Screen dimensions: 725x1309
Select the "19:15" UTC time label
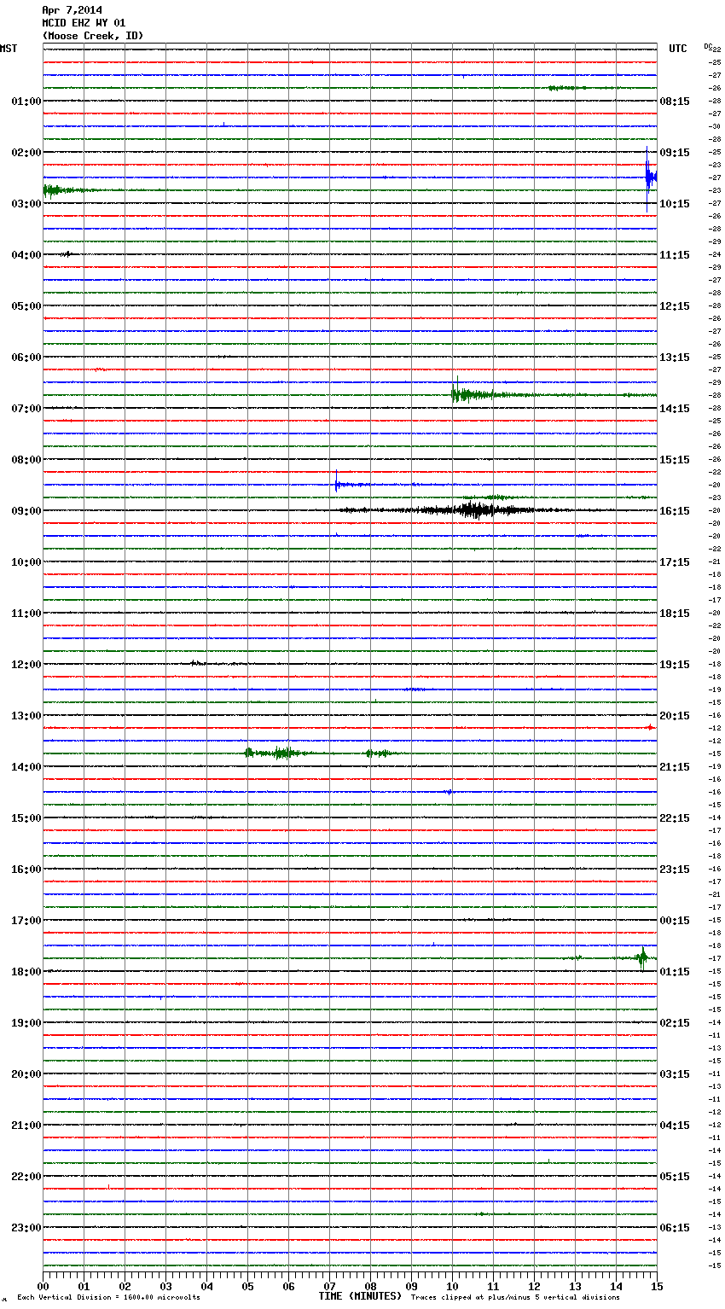click(x=675, y=665)
